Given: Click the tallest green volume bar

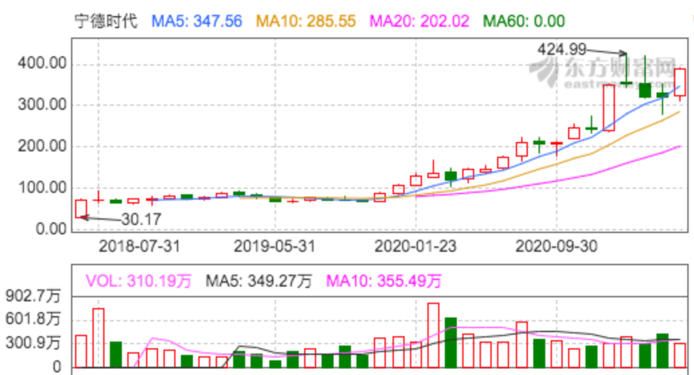Looking at the screenshot, I should tap(451, 343).
